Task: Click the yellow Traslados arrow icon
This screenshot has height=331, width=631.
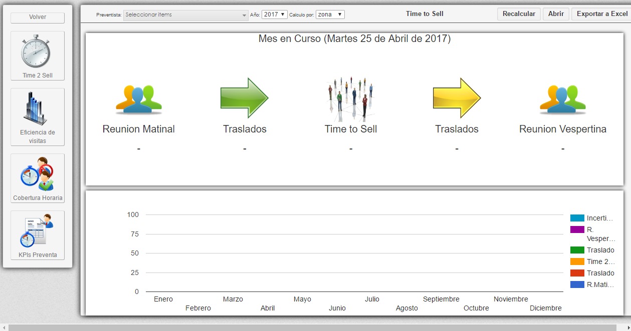Action: coord(457,98)
